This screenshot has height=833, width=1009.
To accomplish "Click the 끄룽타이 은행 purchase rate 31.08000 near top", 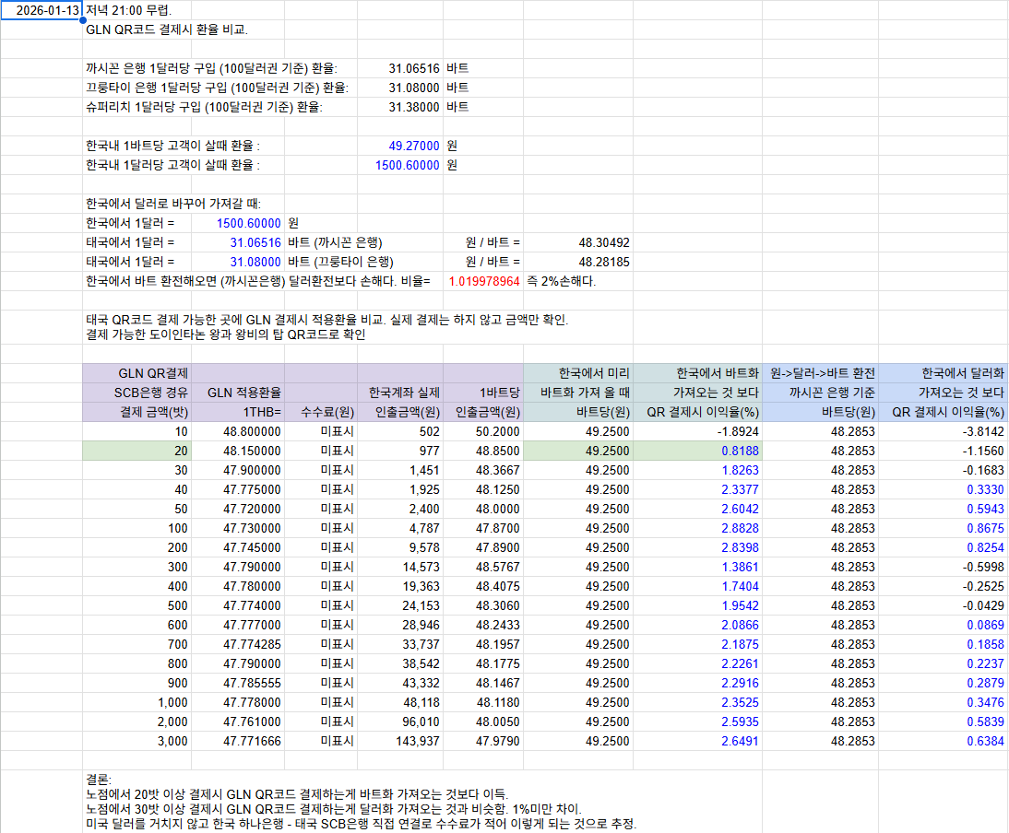I will pyautogui.click(x=414, y=88).
